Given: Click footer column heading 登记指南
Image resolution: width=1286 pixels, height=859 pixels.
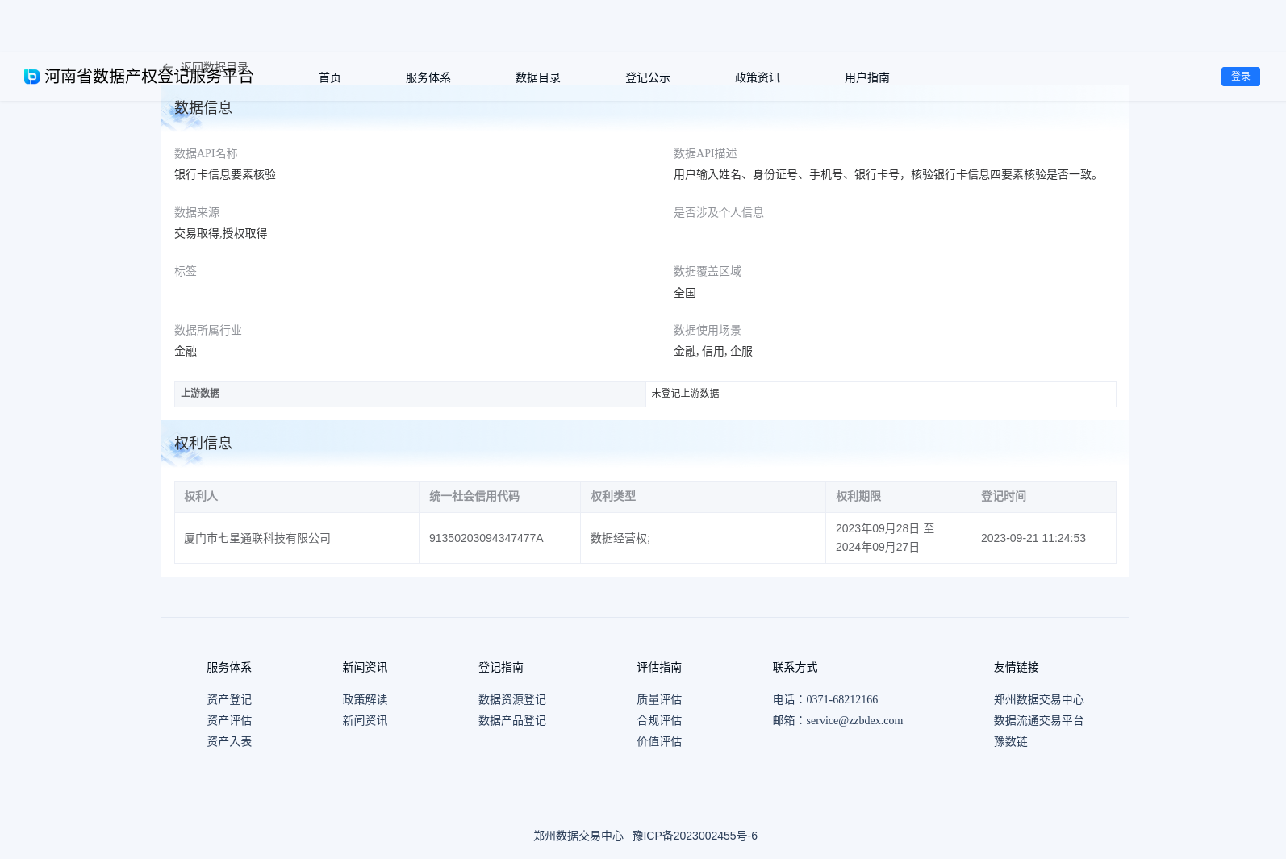Looking at the screenshot, I should [x=501, y=667].
